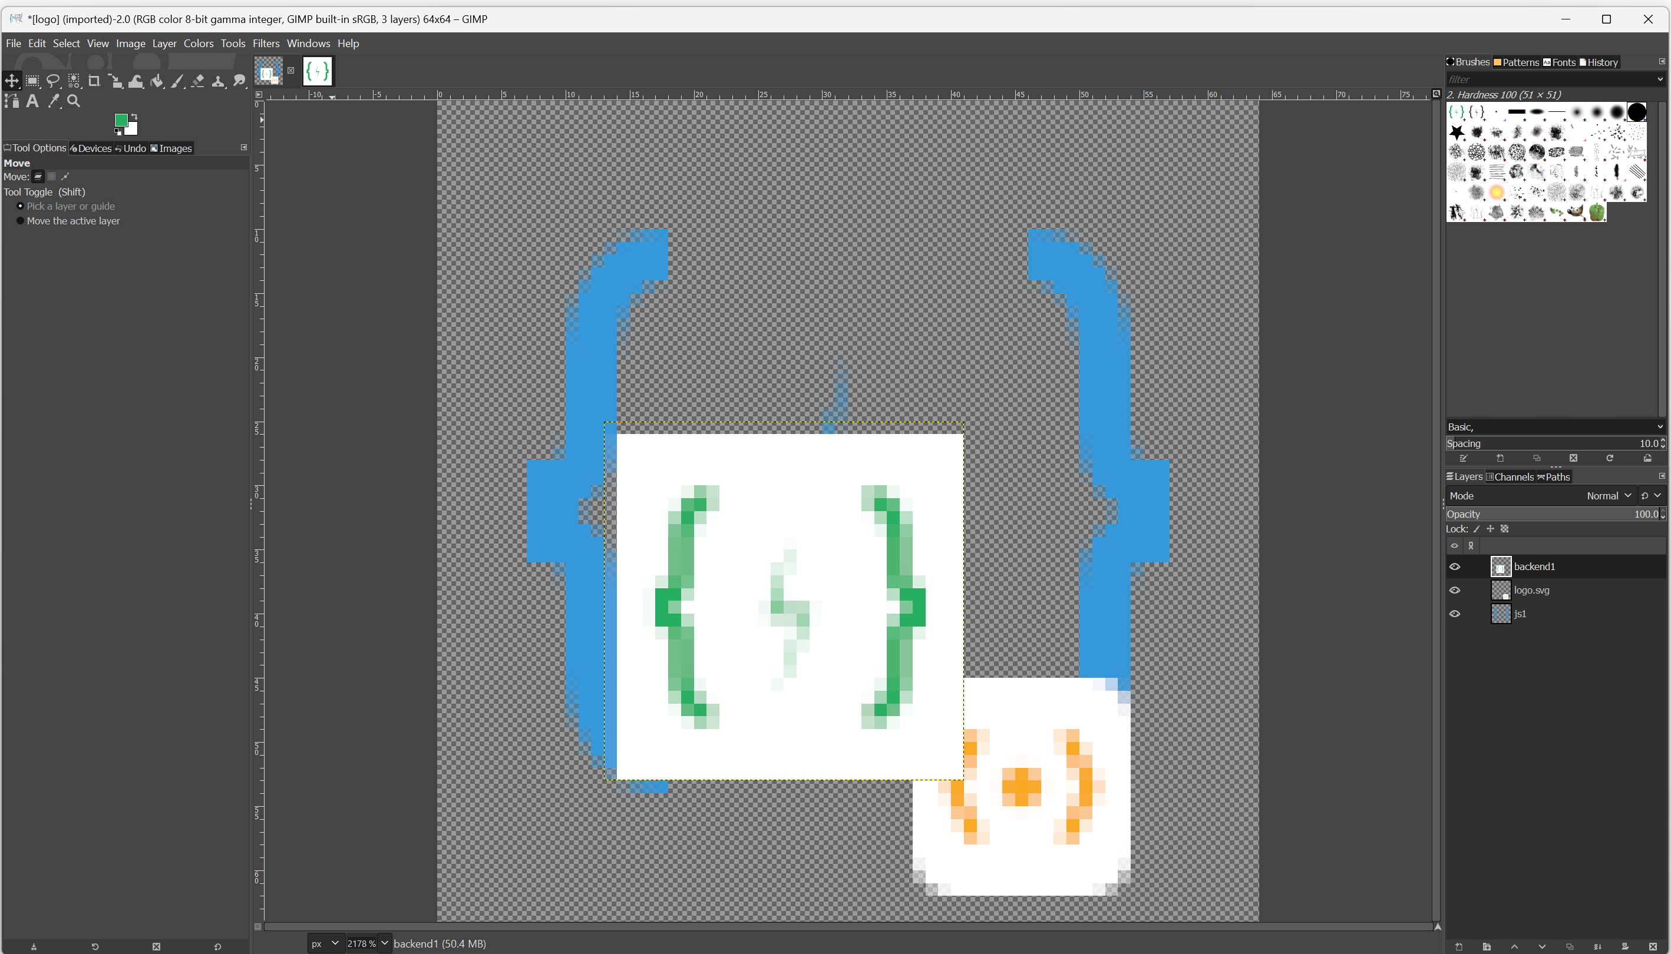
Task: Set Move mode to layer
Action: pos(39,176)
